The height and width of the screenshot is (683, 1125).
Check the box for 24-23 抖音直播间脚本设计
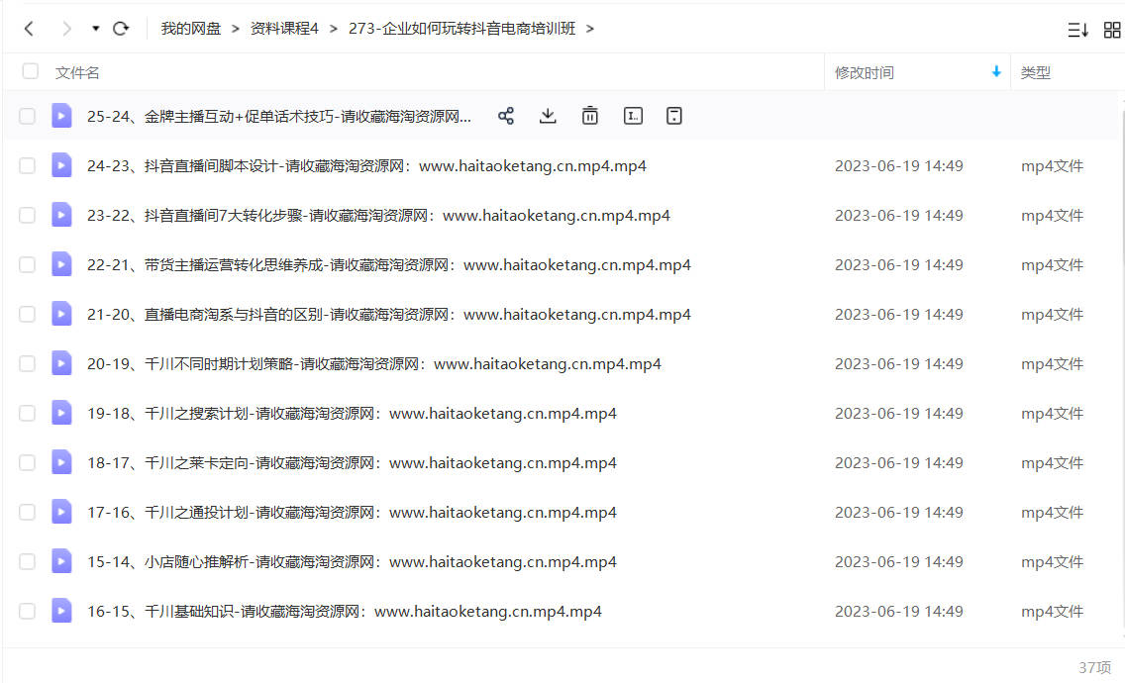(28, 165)
